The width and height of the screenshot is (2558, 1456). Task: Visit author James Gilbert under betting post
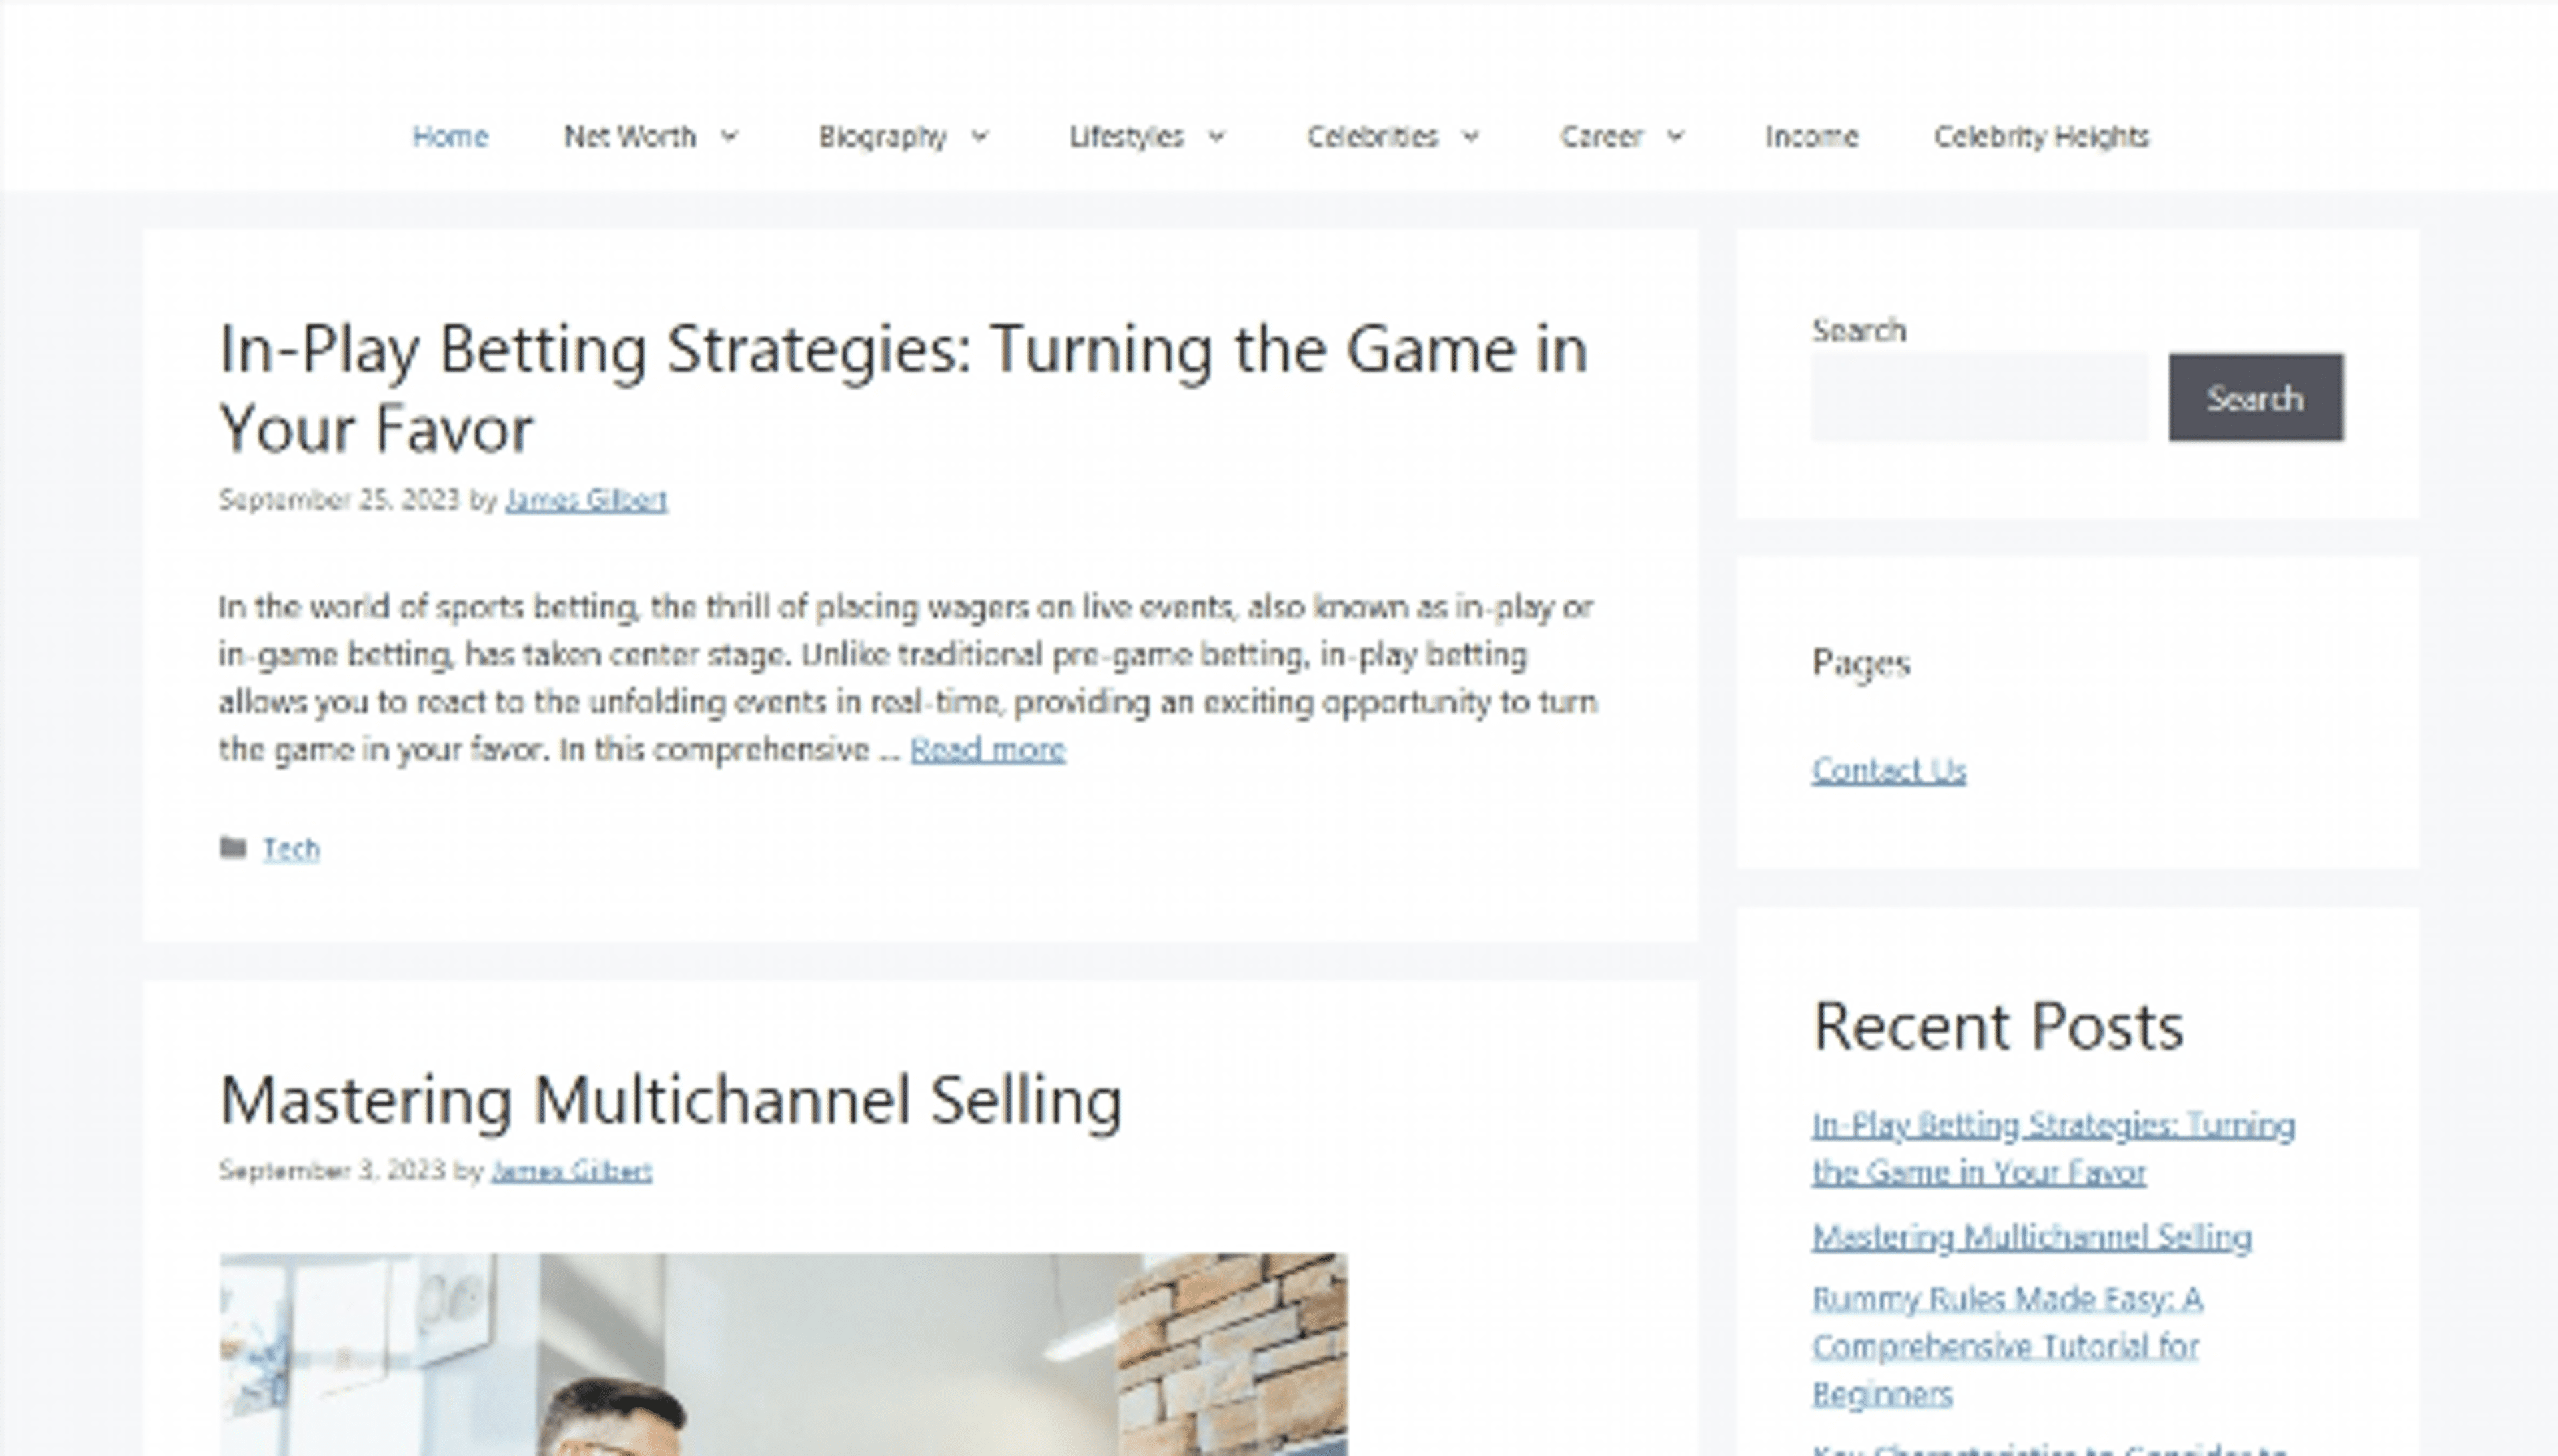point(586,499)
